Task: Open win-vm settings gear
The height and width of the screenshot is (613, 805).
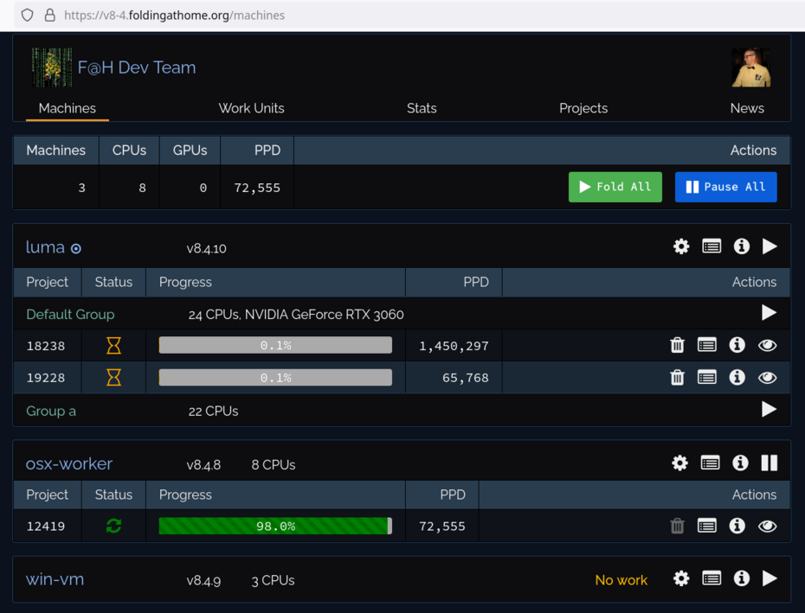Action: [x=680, y=578]
